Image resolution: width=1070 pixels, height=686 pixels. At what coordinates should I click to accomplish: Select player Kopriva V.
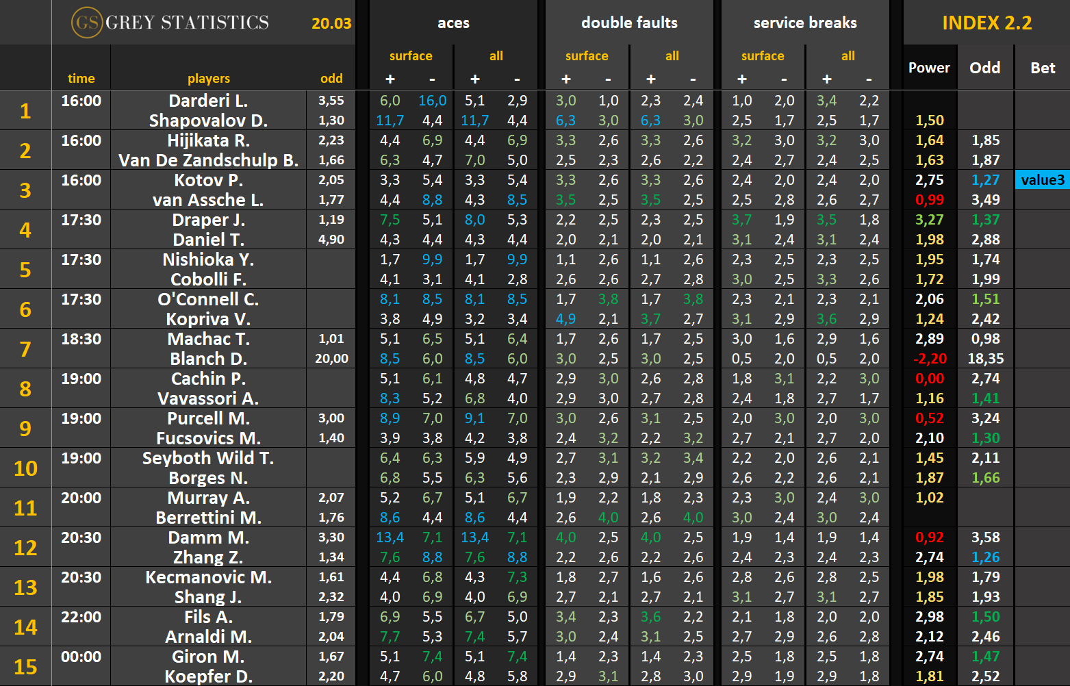point(208,319)
